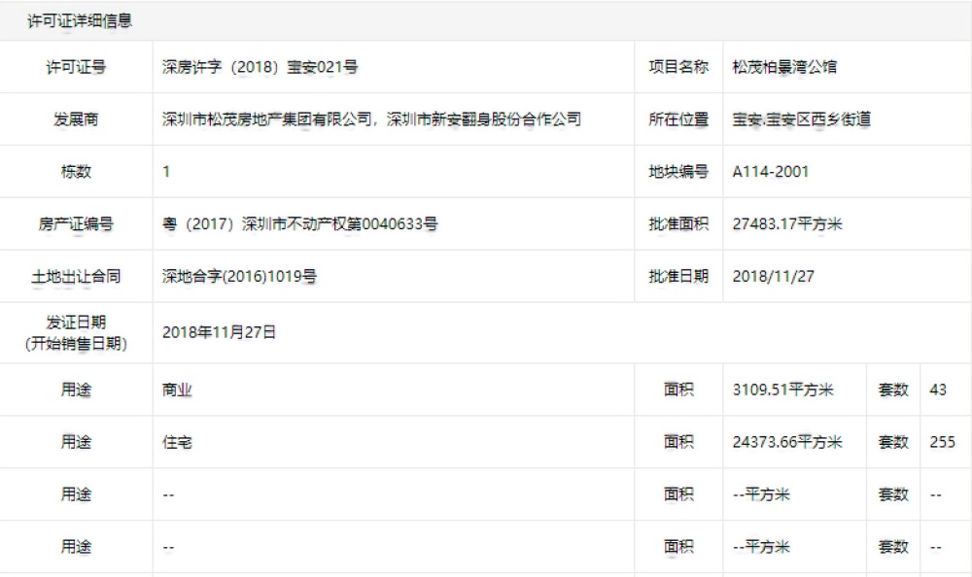
Task: Click 用途 label in the 商业 row
Action: pos(76,390)
